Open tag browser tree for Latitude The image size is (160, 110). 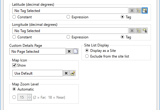pyautogui.click(x=138, y=10)
